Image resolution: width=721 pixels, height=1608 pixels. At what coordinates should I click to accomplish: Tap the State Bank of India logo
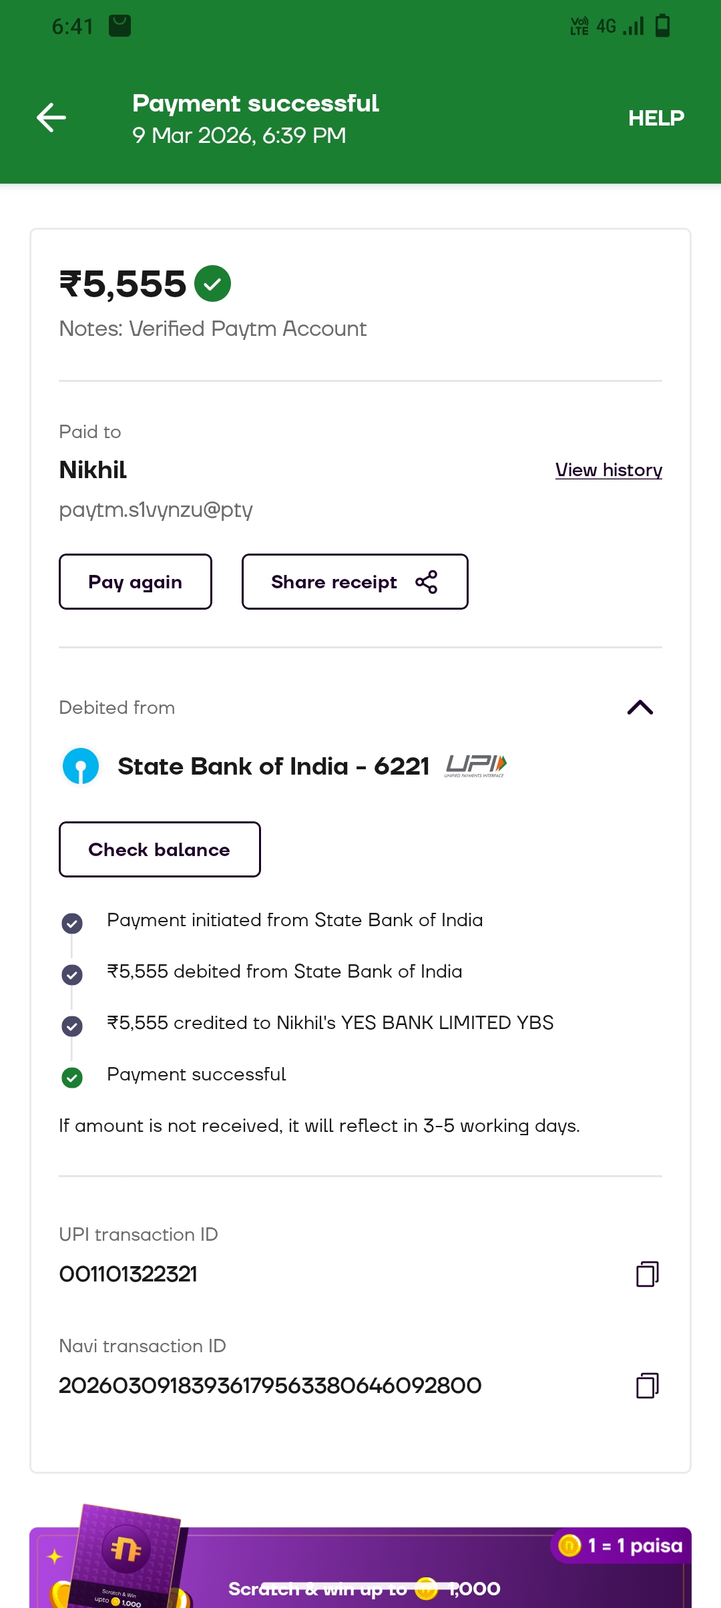pos(81,766)
